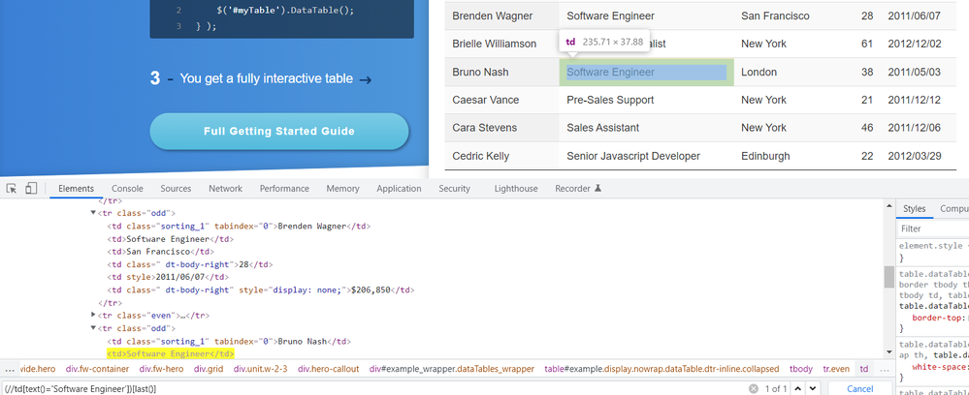Image resolution: width=969 pixels, height=395 pixels.
Task: Click the Elements panel vertical scrollbar
Action: click(888, 276)
